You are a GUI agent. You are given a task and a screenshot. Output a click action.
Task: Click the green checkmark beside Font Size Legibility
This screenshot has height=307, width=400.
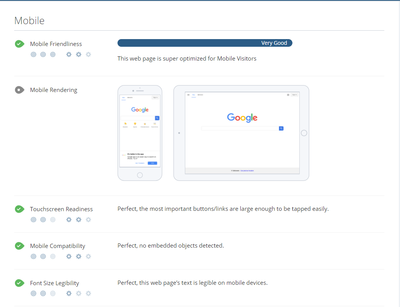20,283
